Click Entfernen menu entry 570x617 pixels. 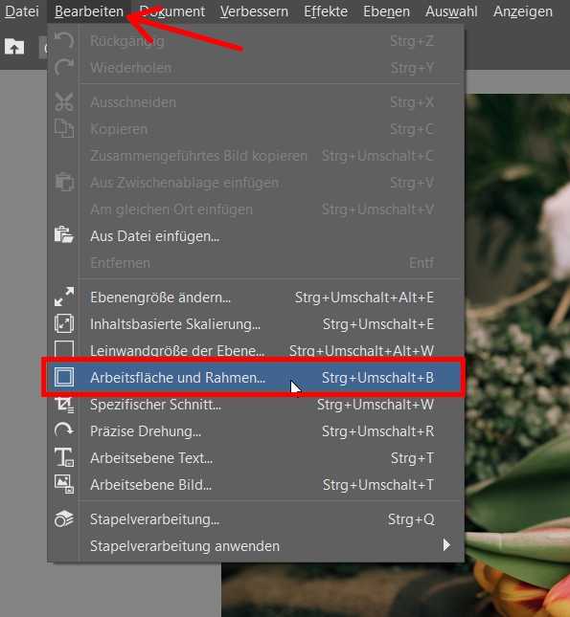(256, 262)
